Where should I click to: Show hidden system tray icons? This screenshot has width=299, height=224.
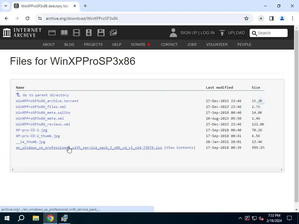[240, 218]
